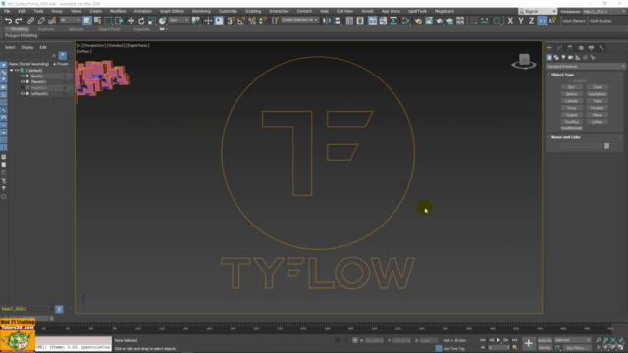Toggle visibility eye of Box001
628x353 pixels.
(23, 76)
